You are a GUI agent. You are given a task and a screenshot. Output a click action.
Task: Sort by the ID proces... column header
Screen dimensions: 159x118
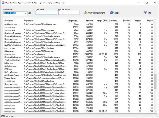point(73,21)
